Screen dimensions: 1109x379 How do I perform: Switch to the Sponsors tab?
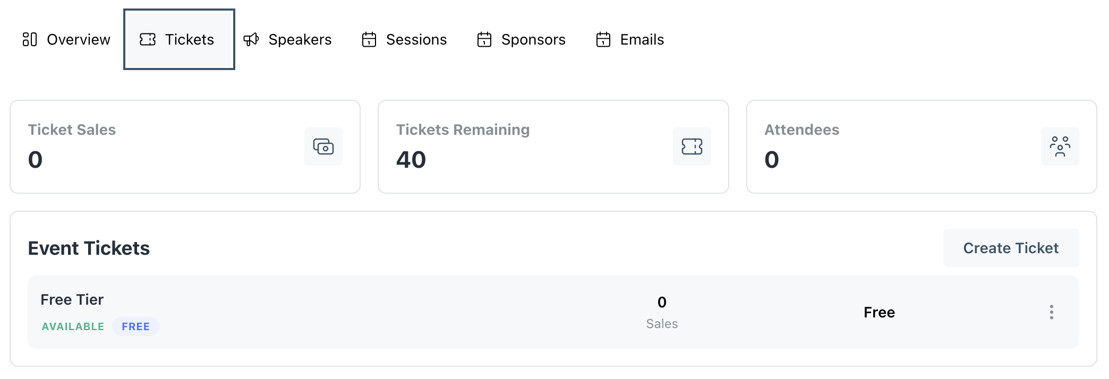(x=533, y=39)
